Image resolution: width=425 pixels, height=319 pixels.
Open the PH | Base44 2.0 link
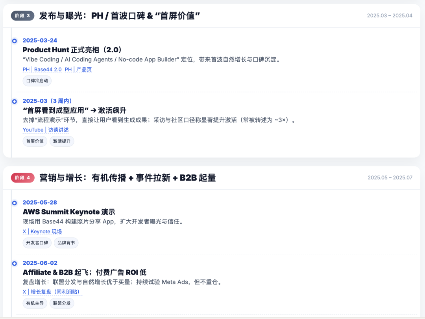point(42,69)
